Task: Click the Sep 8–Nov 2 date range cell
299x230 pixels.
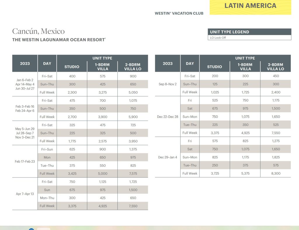Action: coord(168,84)
